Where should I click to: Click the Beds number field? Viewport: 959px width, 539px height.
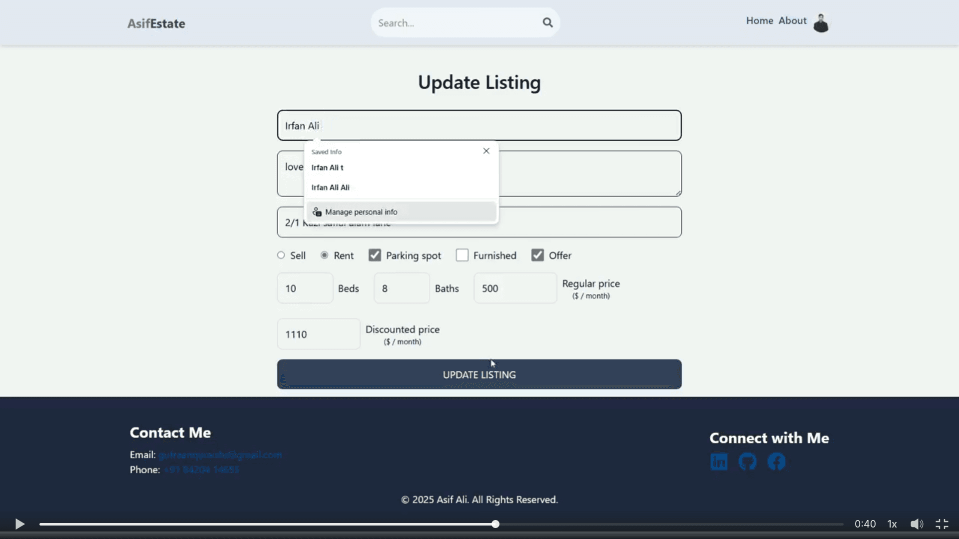click(x=305, y=288)
